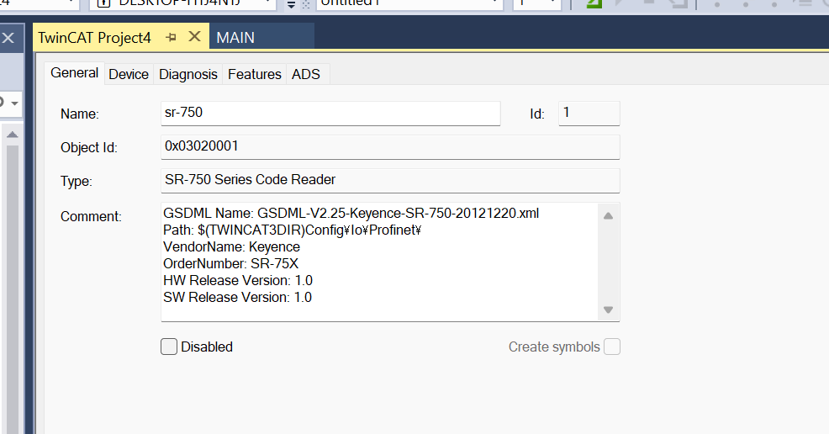Viewport: 829px width, 434px height.
Task: Edit the Name field sr-750
Action: coord(330,113)
